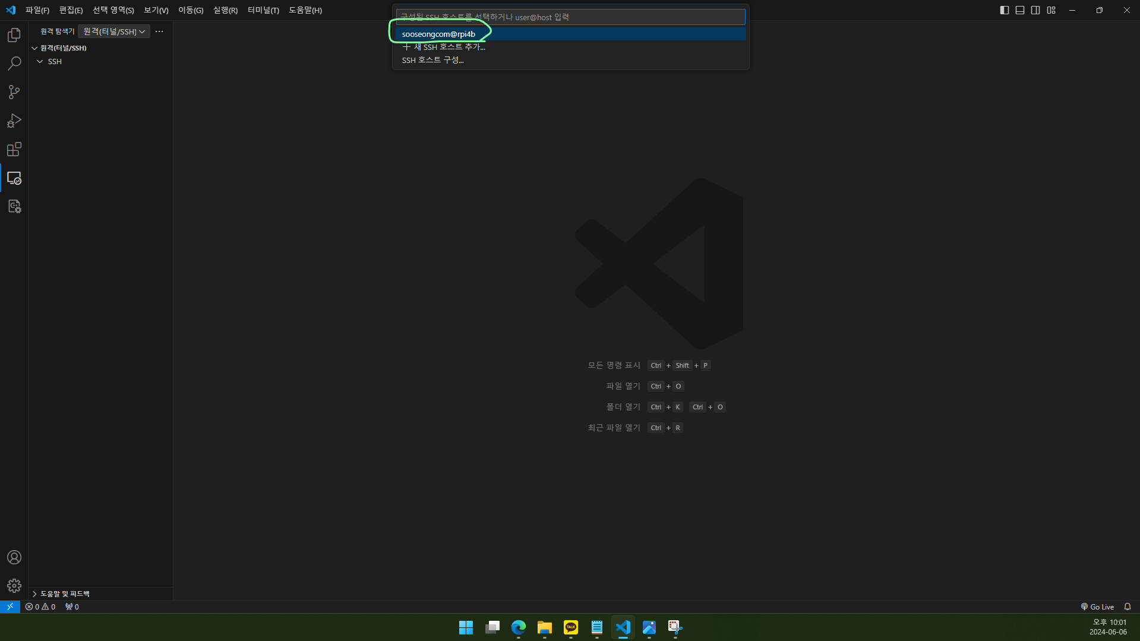Open the 터미널(T) menu
1140x641 pixels.
point(263,10)
